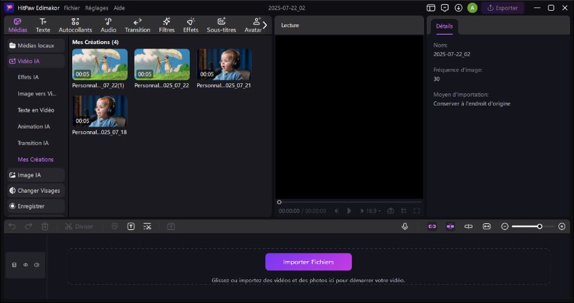This screenshot has width=574, height=303.
Task: Zoom out the timeline with minus
Action: (505, 227)
